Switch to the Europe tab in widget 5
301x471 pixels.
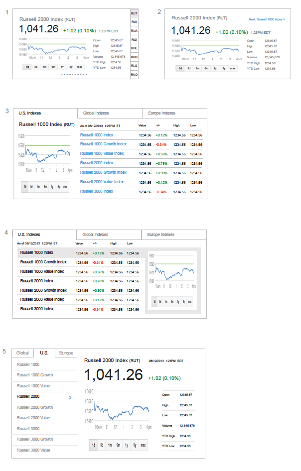(66, 353)
